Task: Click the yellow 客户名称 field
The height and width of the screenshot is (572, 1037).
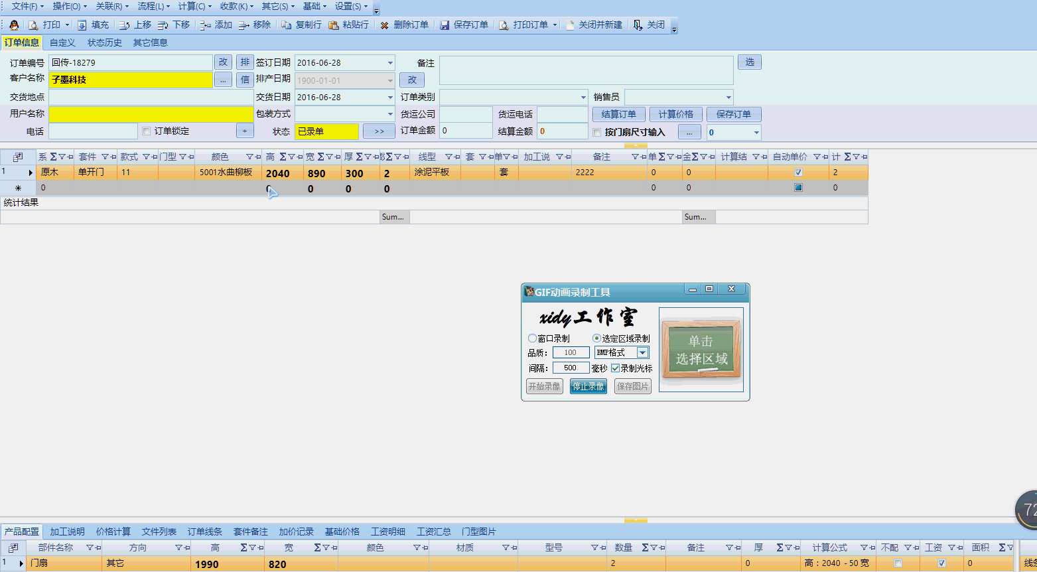Action: tap(131, 80)
